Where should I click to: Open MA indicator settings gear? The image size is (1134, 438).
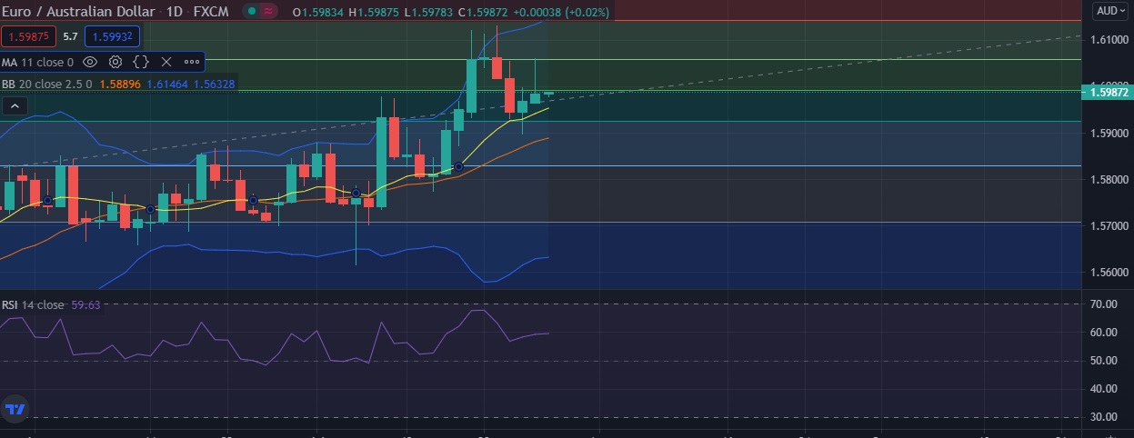click(x=115, y=62)
